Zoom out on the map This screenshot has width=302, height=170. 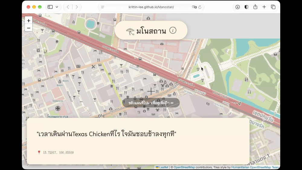coord(28,28)
